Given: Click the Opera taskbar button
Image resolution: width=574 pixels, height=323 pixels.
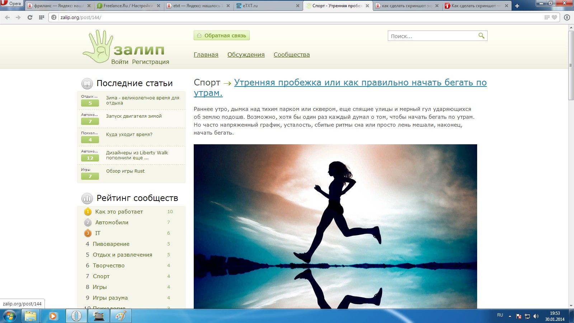Looking at the screenshot, I should click(x=76, y=316).
